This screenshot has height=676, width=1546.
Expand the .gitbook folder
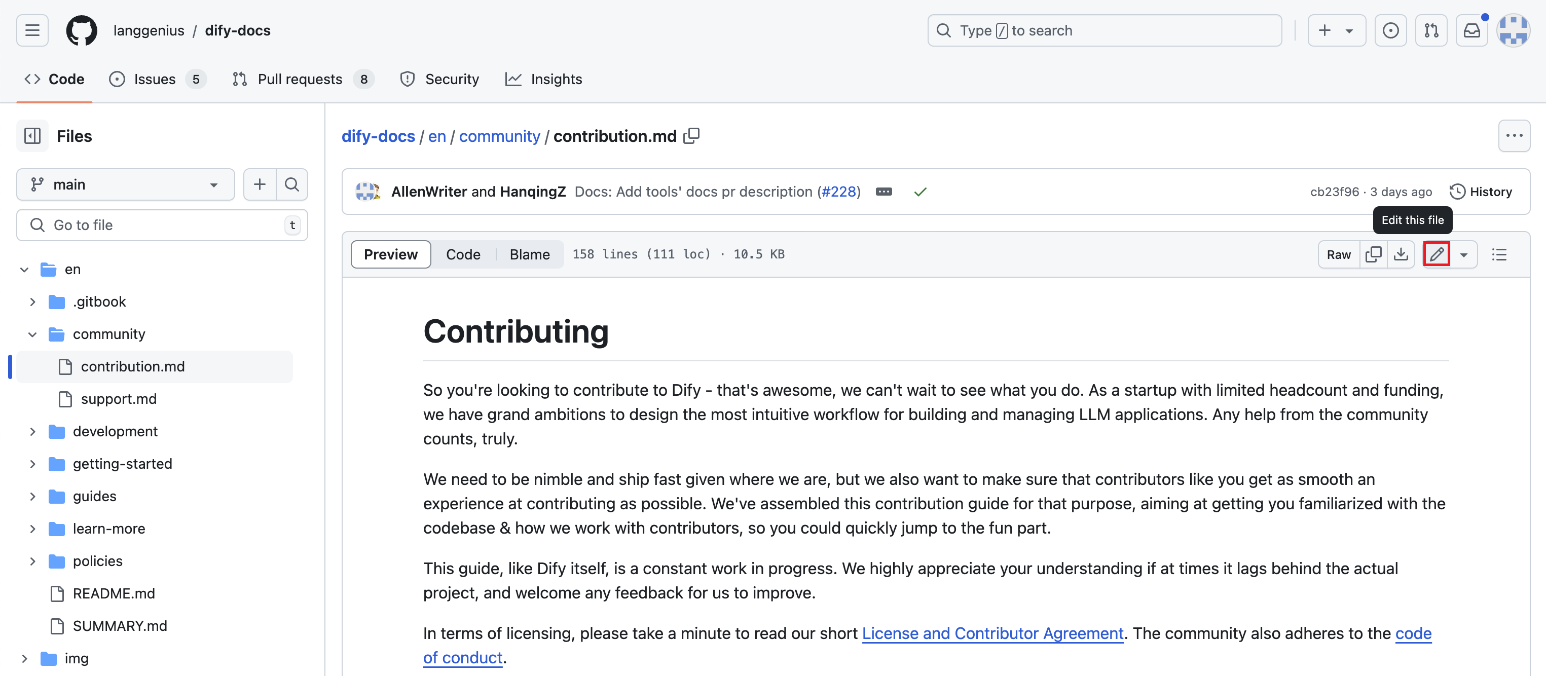pyautogui.click(x=33, y=302)
